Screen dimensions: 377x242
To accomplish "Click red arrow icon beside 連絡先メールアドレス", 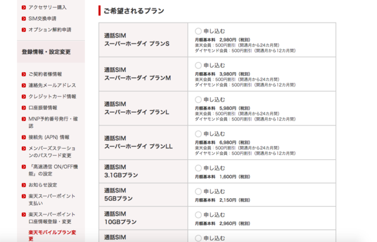I will [24, 85].
